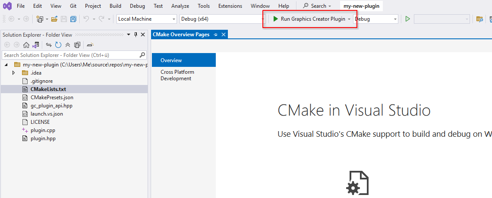Select the Overview page in CMake sidebar
The width and height of the screenshot is (492, 198).
pos(184,60)
